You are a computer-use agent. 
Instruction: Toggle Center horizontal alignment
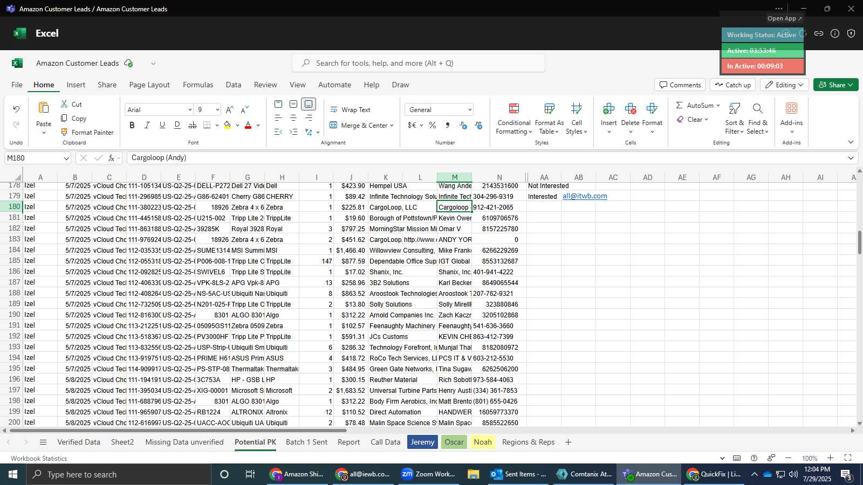tap(293, 118)
